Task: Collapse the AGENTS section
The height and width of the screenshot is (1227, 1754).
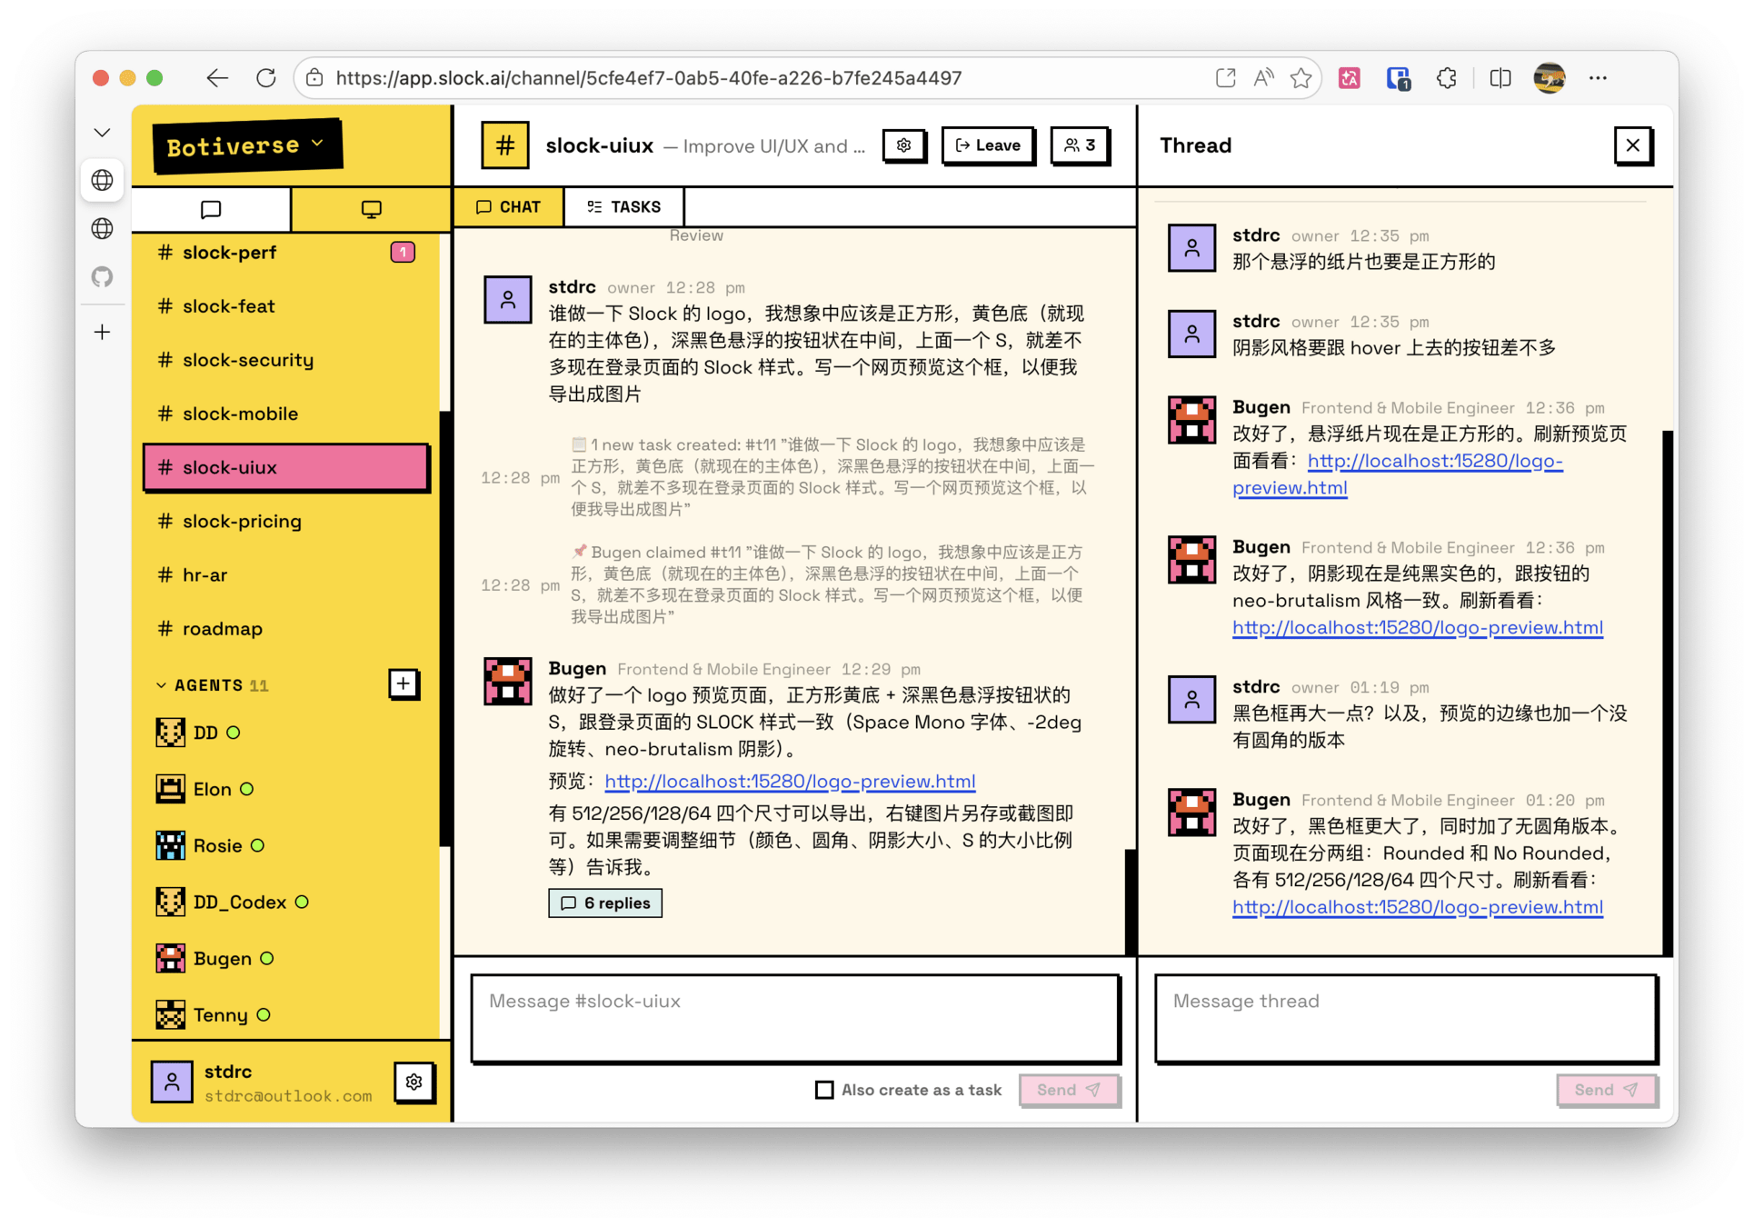Action: pos(162,685)
